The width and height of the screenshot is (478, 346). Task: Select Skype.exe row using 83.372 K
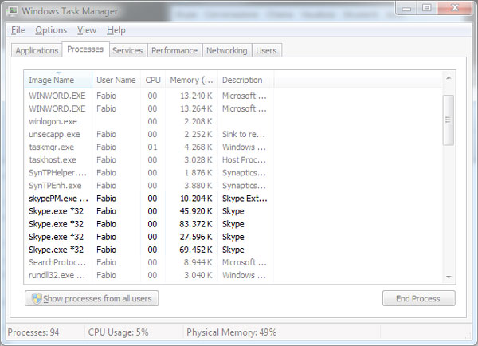149,224
